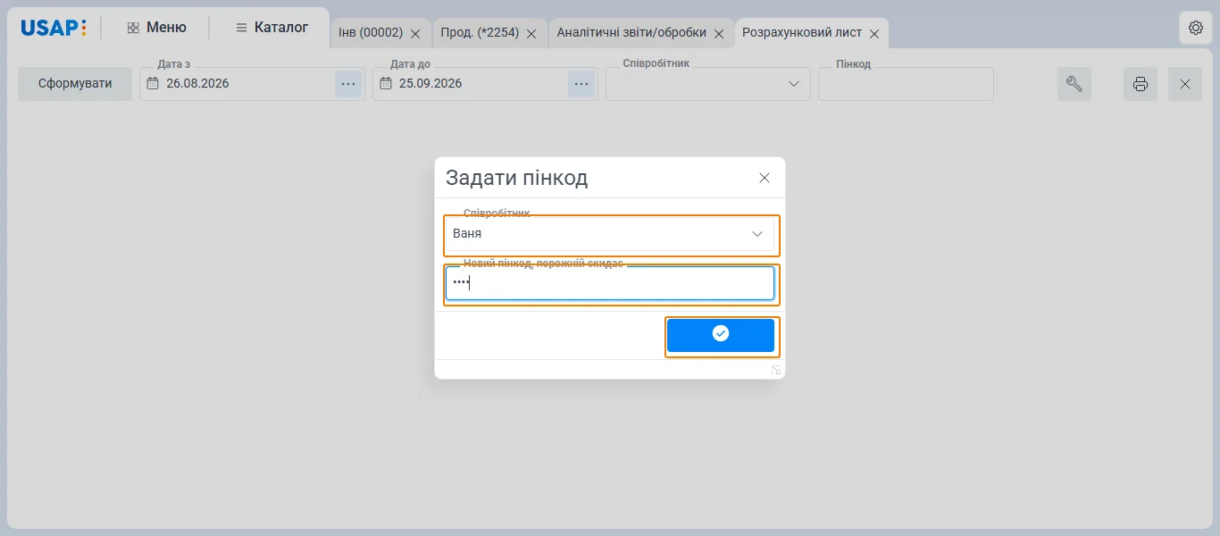1220x536 pixels.
Task: Close the Задати пінкод dialog
Action: pos(765,178)
